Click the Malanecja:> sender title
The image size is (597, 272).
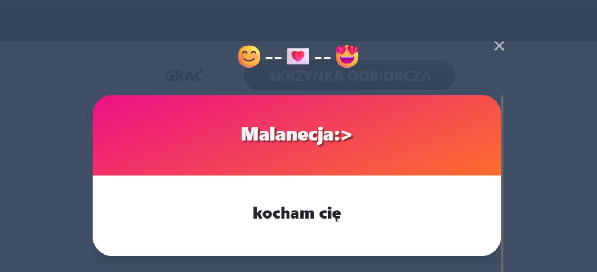pos(297,134)
